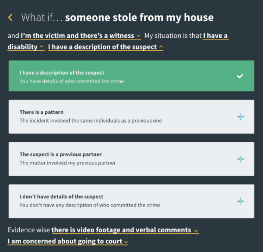Screen dimensions: 263x252
Task: Open 'I'm the victim and there's a witness' dropdown
Action: tap(77, 36)
